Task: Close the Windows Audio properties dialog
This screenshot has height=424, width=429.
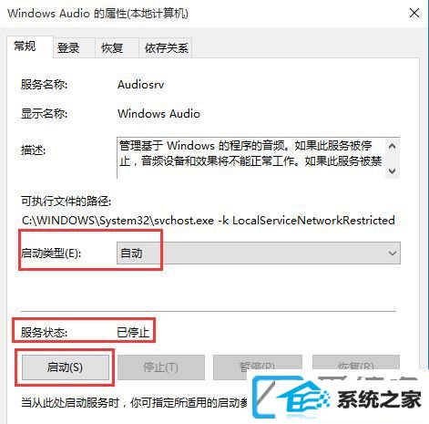Action: point(414,14)
